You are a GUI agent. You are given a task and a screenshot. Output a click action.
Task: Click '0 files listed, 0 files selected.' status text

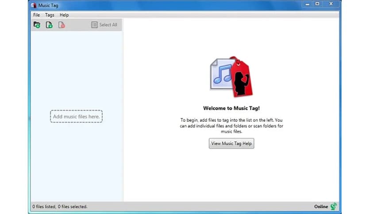[x=60, y=206]
